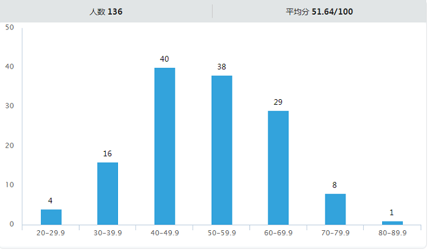Viewport: 428px width, 251px height.
Task: Click the 80-89.9 x-axis label
Action: [392, 233]
